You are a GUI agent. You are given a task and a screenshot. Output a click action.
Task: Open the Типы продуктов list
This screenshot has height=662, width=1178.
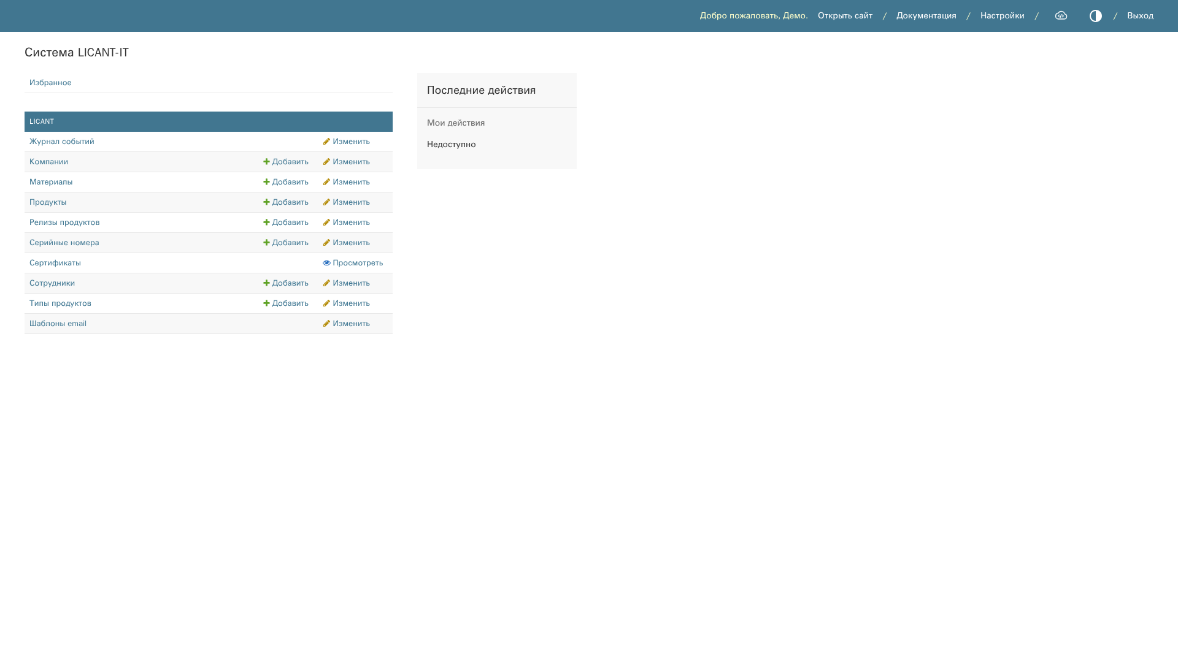coord(60,303)
